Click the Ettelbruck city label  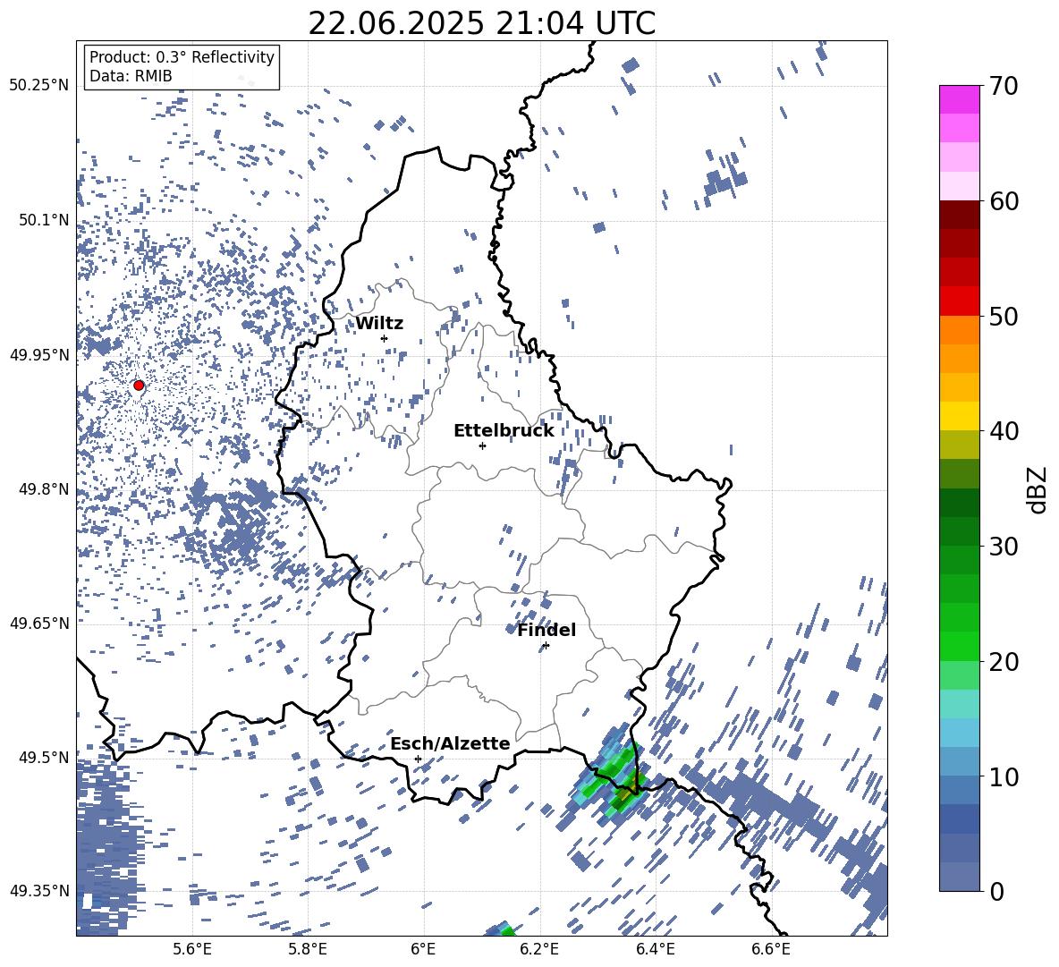pyautogui.click(x=504, y=431)
